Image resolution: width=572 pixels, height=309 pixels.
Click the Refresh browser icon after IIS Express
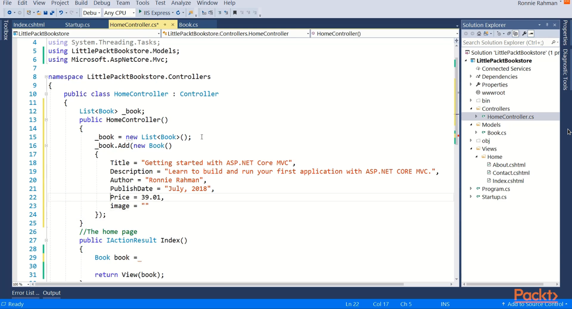(x=178, y=12)
